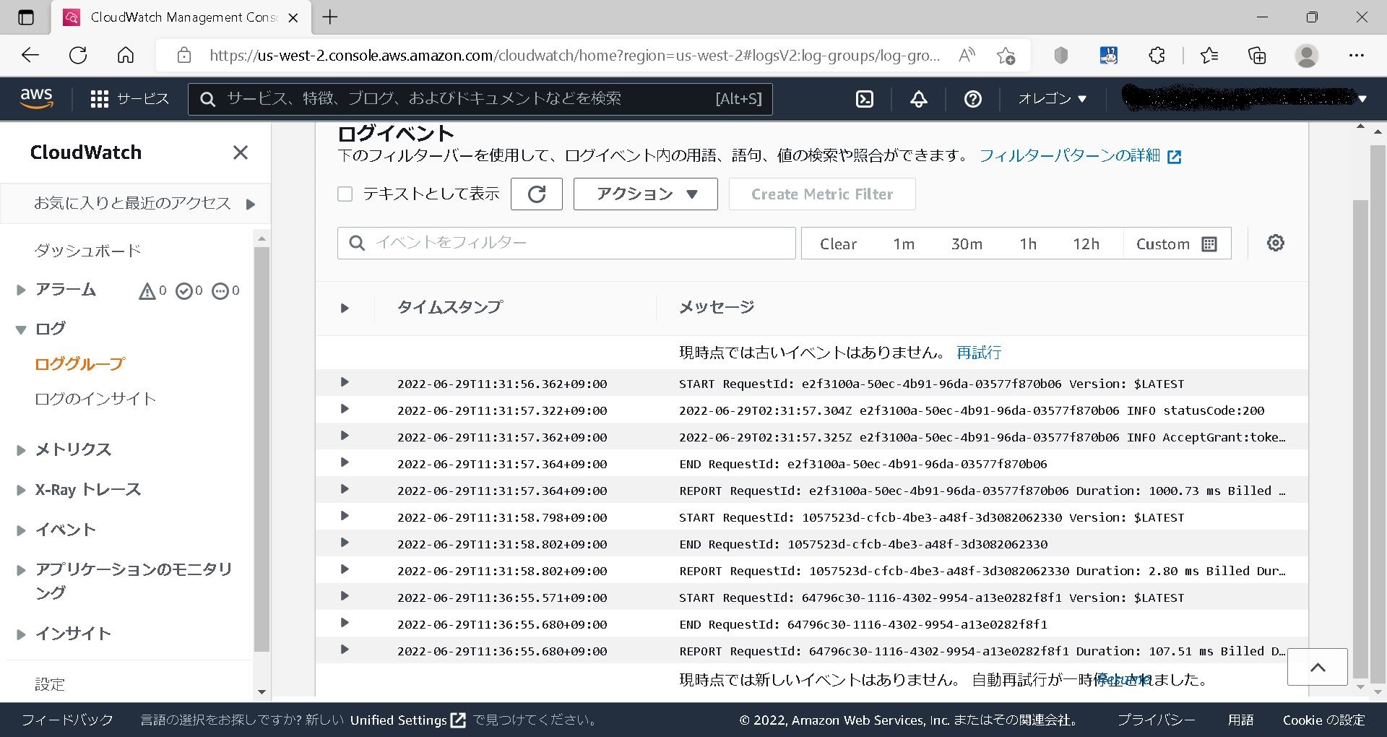The height and width of the screenshot is (737, 1387).
Task: Open ログのインサイト in sidebar
Action: [95, 399]
